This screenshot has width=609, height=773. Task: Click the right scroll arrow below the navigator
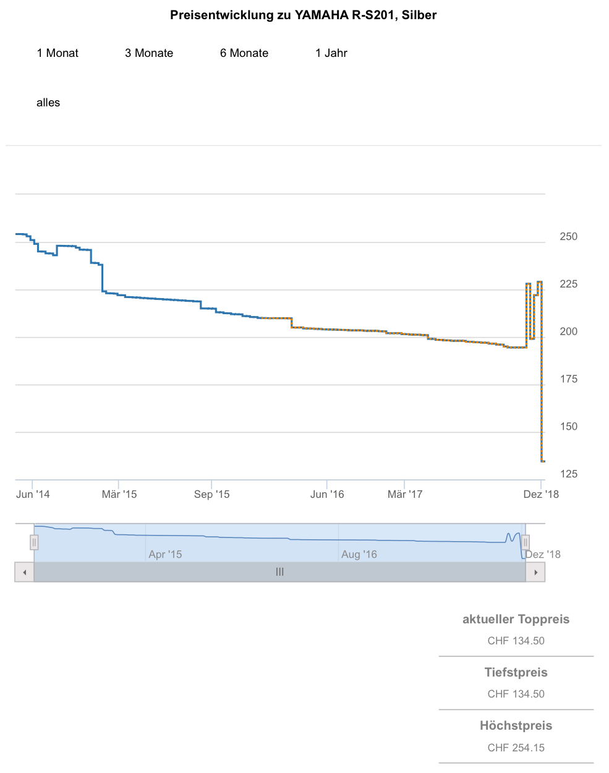[535, 572]
